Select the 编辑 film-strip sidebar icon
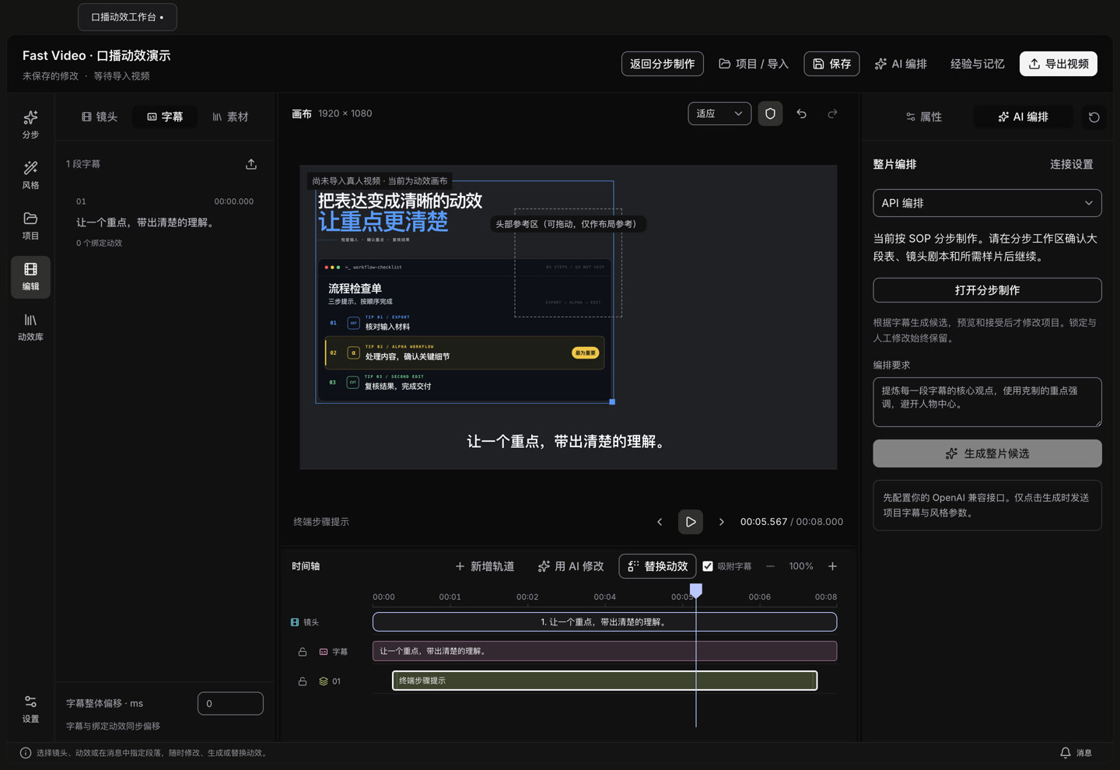1120x770 pixels. click(x=30, y=276)
